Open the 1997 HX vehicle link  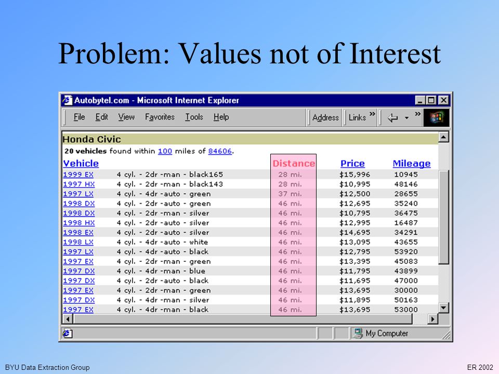[x=79, y=184]
